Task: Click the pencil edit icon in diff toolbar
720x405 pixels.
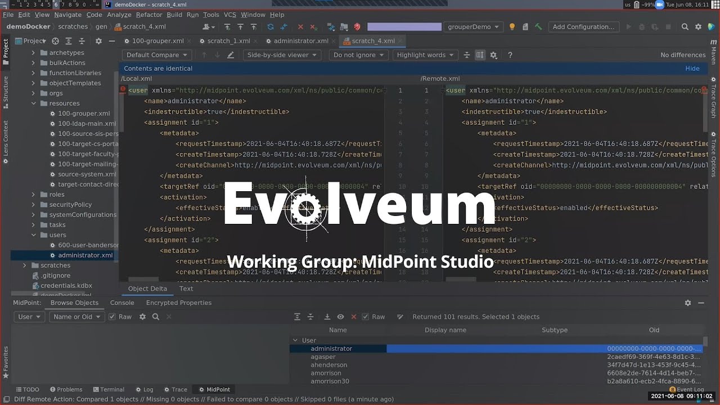Action: coord(231,55)
